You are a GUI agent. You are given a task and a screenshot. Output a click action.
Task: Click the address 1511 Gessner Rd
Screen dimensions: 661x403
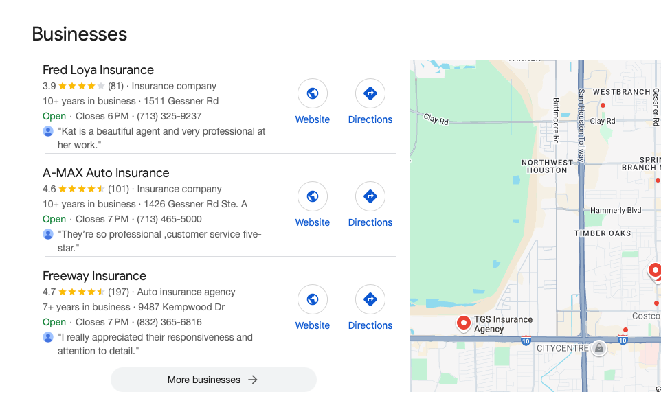pos(181,101)
